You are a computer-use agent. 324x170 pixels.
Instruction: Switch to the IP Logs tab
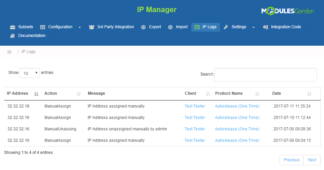click(206, 27)
